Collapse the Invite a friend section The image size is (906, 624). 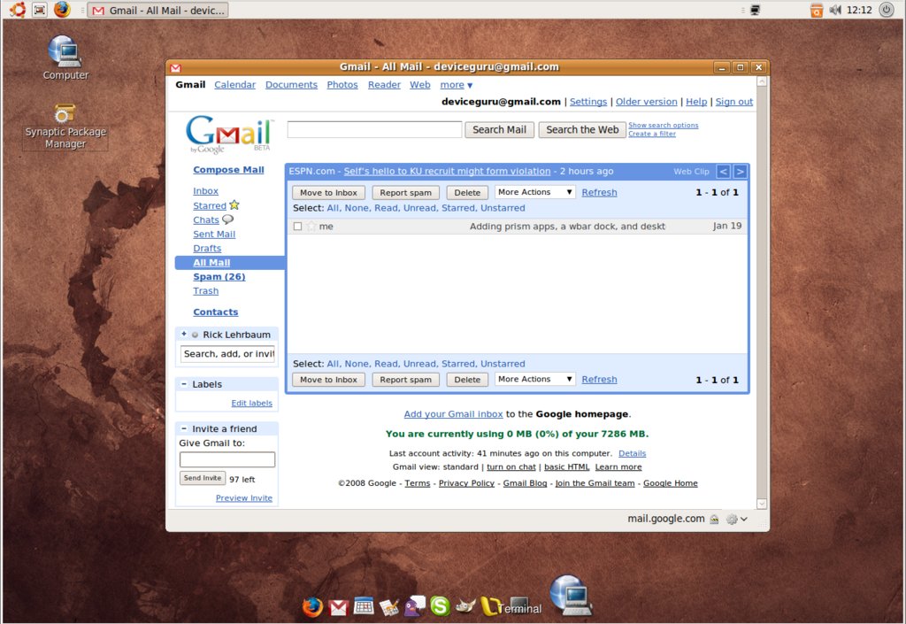[184, 428]
